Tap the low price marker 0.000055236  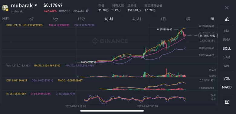pos(88,62)
